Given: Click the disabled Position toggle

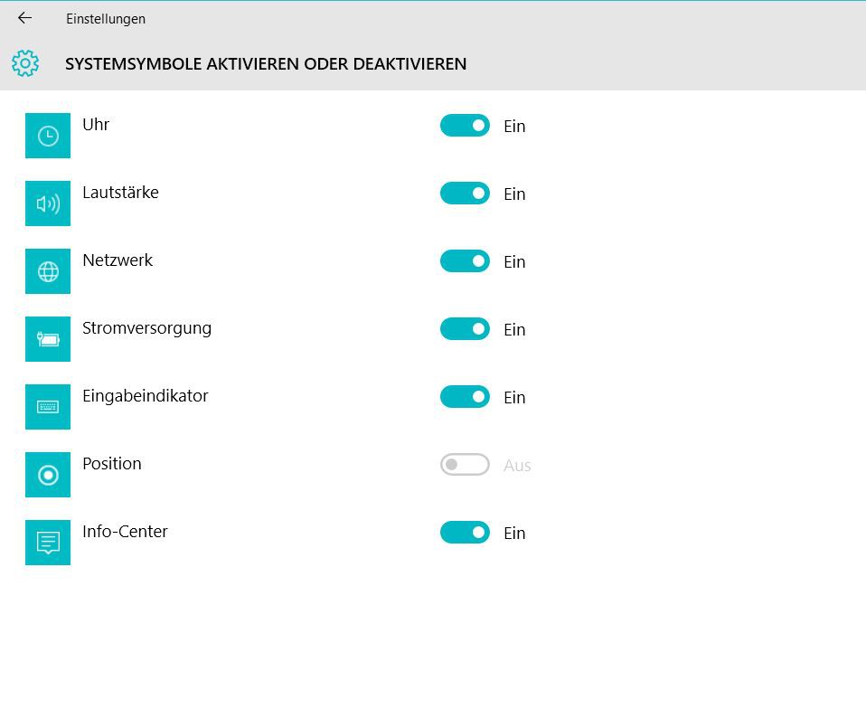Looking at the screenshot, I should 465,465.
